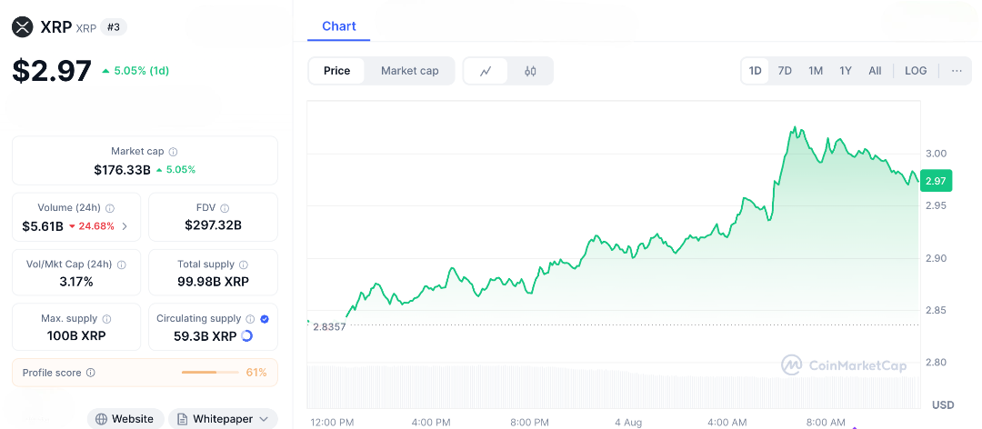Click the Market cap info icon
Screen dimensions: 982x429
point(174,152)
